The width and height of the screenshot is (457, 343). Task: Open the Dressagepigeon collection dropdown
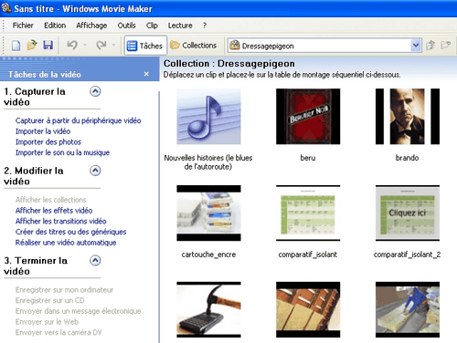click(416, 46)
